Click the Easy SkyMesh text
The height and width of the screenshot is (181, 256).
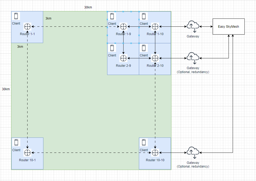(228, 27)
